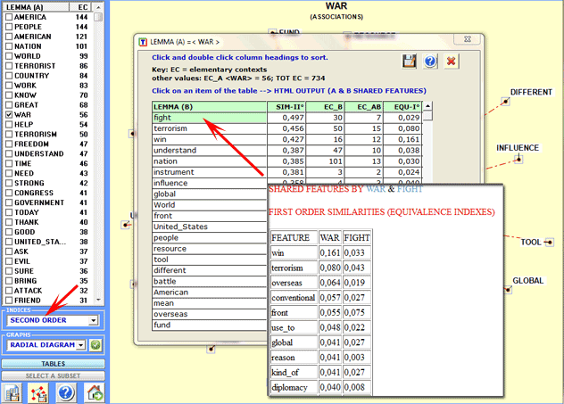The width and height of the screenshot is (564, 404).
Task: Click the TABLES button
Action: point(54,364)
